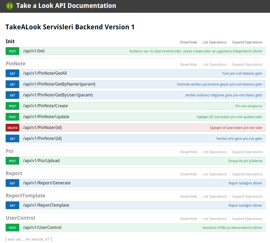Open the /api/v1/ReportTemplate endpoint
This screenshot has width=270, height=243.
pos(46,205)
